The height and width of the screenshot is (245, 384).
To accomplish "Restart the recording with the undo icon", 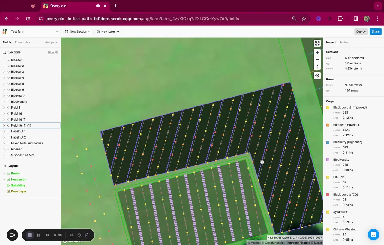I will click(x=79, y=235).
